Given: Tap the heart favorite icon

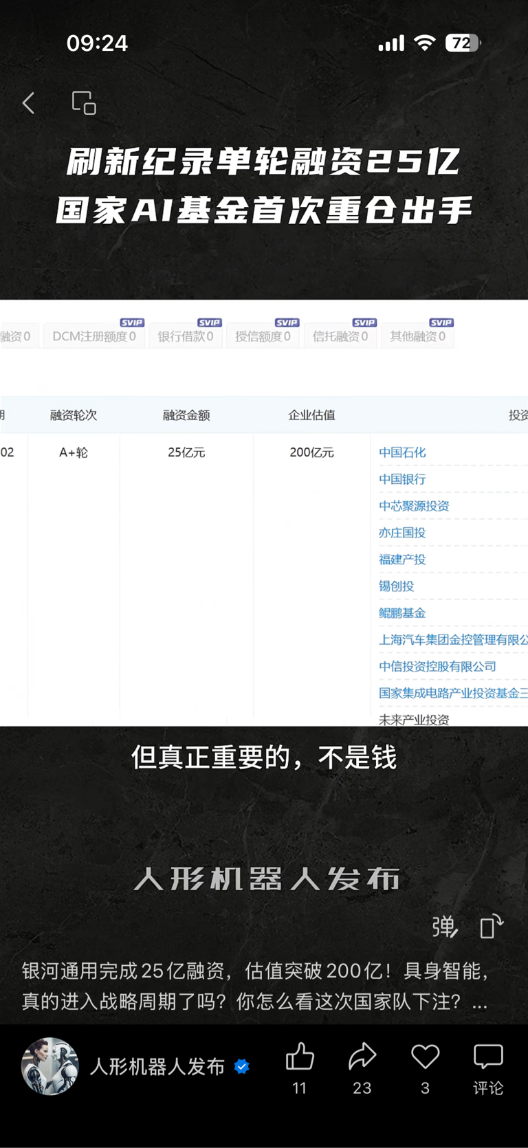Looking at the screenshot, I should pyautogui.click(x=425, y=1057).
